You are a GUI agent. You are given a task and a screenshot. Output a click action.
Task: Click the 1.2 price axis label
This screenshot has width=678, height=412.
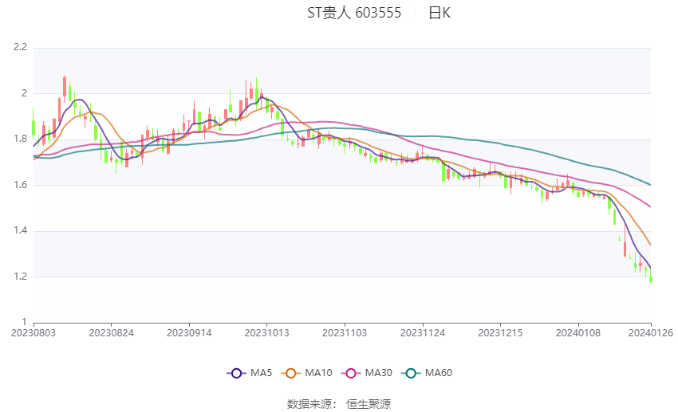click(20, 277)
